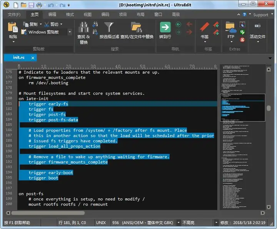Create a new file from quick access toolbar
This screenshot has width=277, height=229.
[16, 5]
